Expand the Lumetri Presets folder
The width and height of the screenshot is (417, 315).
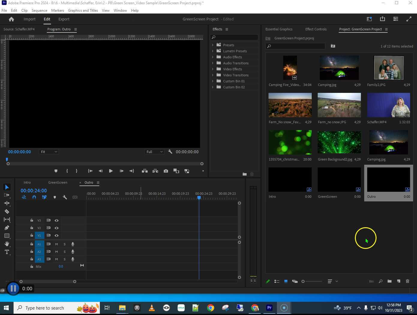click(x=213, y=51)
